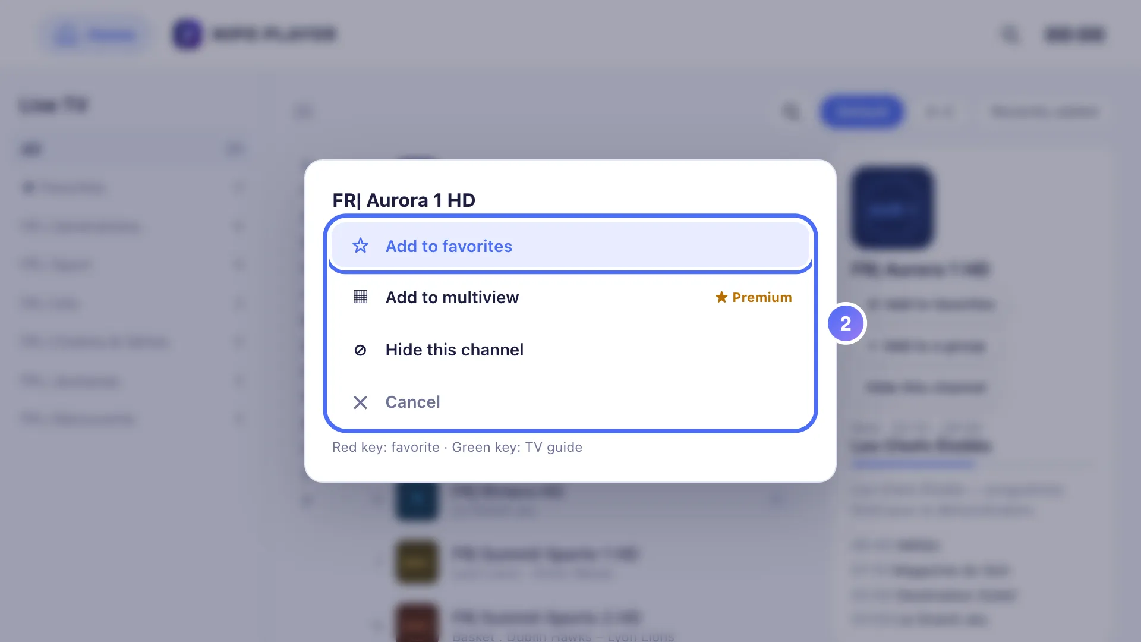The width and height of the screenshot is (1141, 642).
Task: Click the Premium badge on multiview row
Action: pos(754,297)
